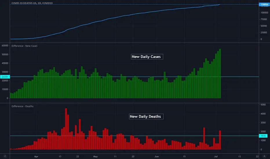Image resolution: width=270 pixels, height=159 pixels.
Task: Click the 3000 deaths axis value
Action: coord(263,123)
